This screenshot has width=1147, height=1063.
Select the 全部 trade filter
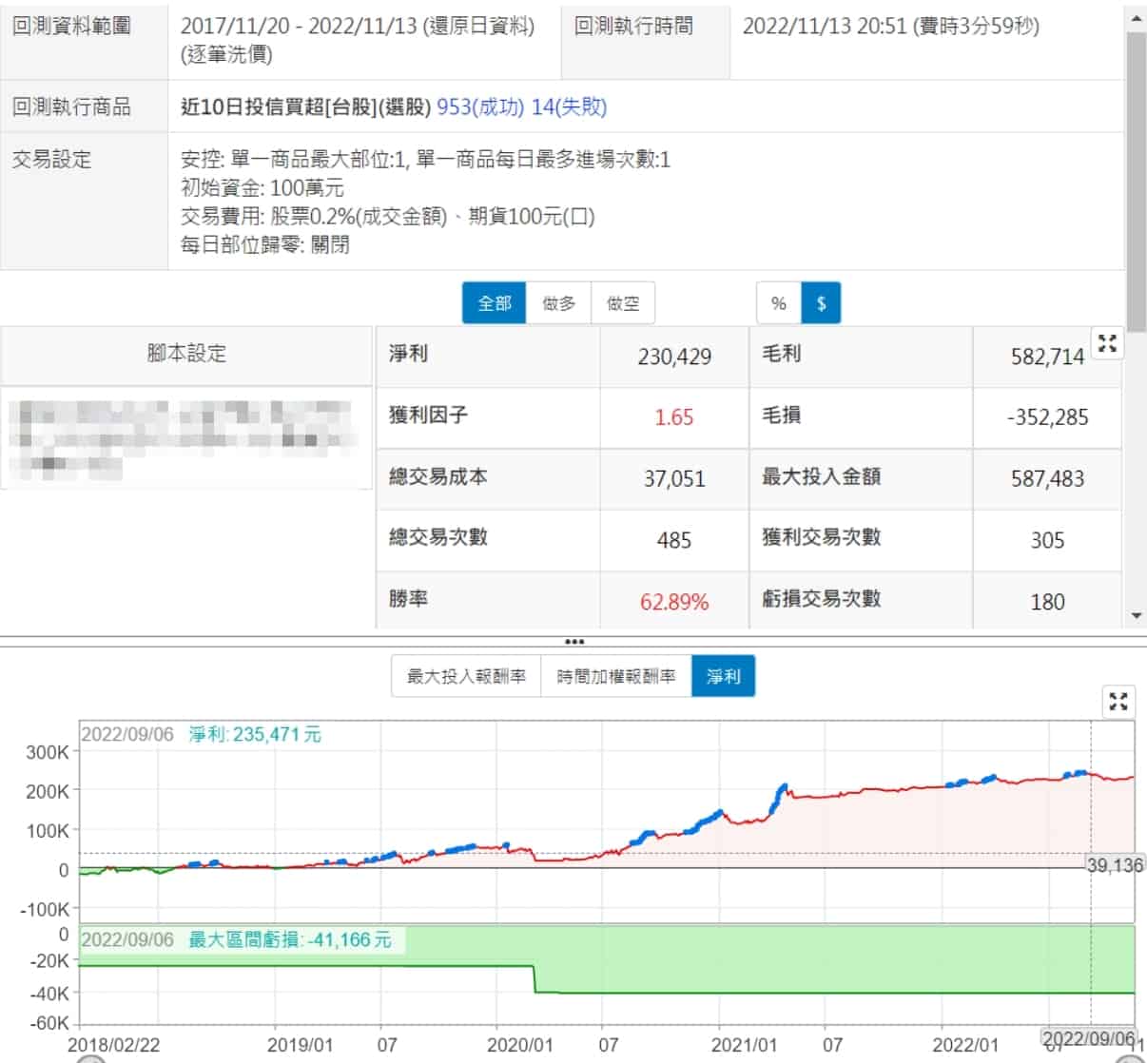[494, 303]
